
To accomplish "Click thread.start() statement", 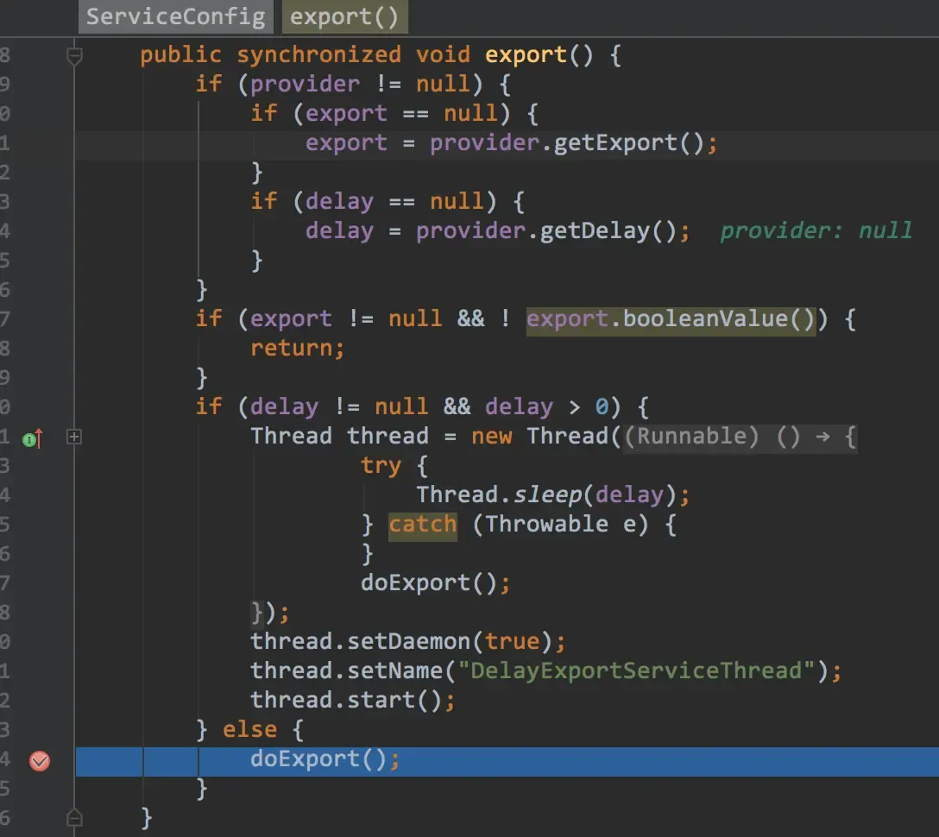I will coord(352,701).
